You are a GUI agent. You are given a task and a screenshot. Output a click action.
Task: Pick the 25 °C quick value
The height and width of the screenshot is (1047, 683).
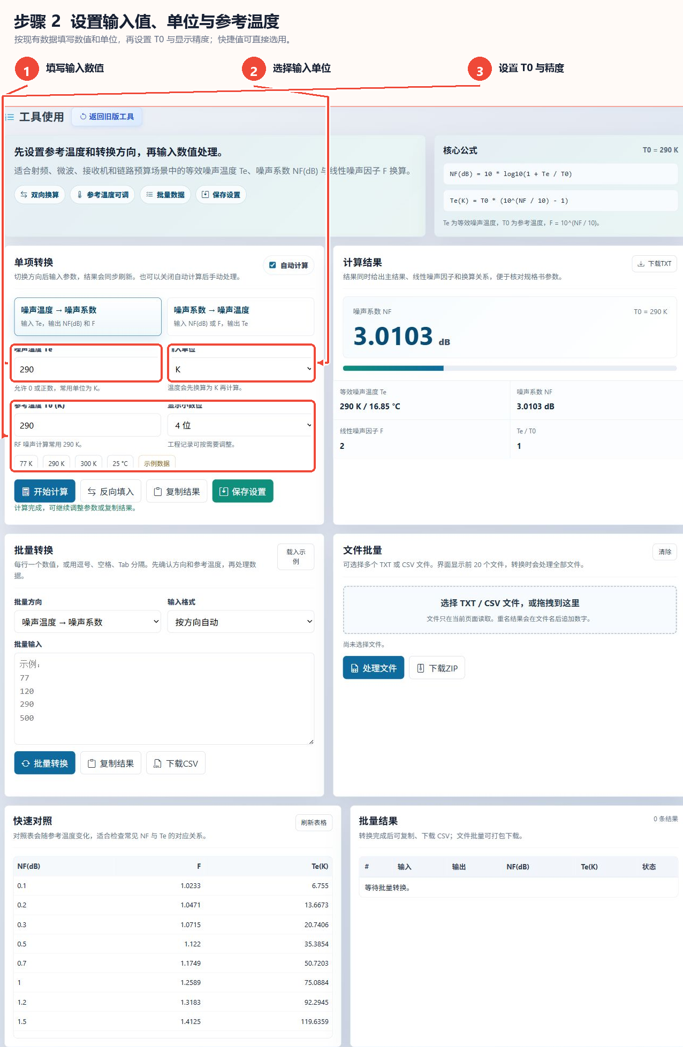click(x=120, y=463)
